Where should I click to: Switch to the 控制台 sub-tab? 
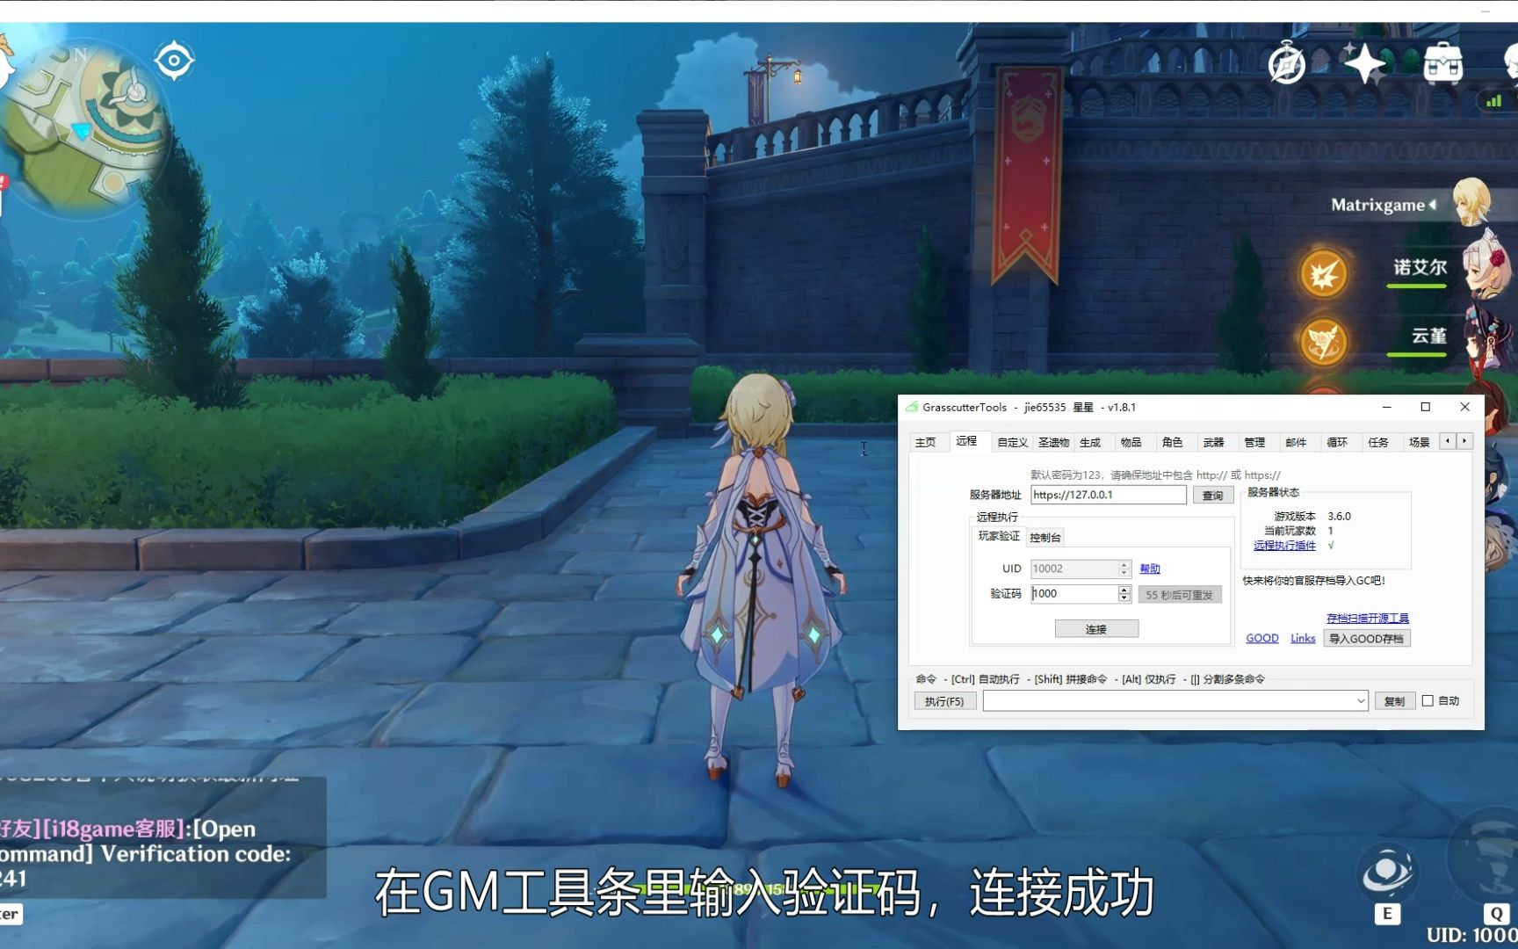tap(1045, 538)
